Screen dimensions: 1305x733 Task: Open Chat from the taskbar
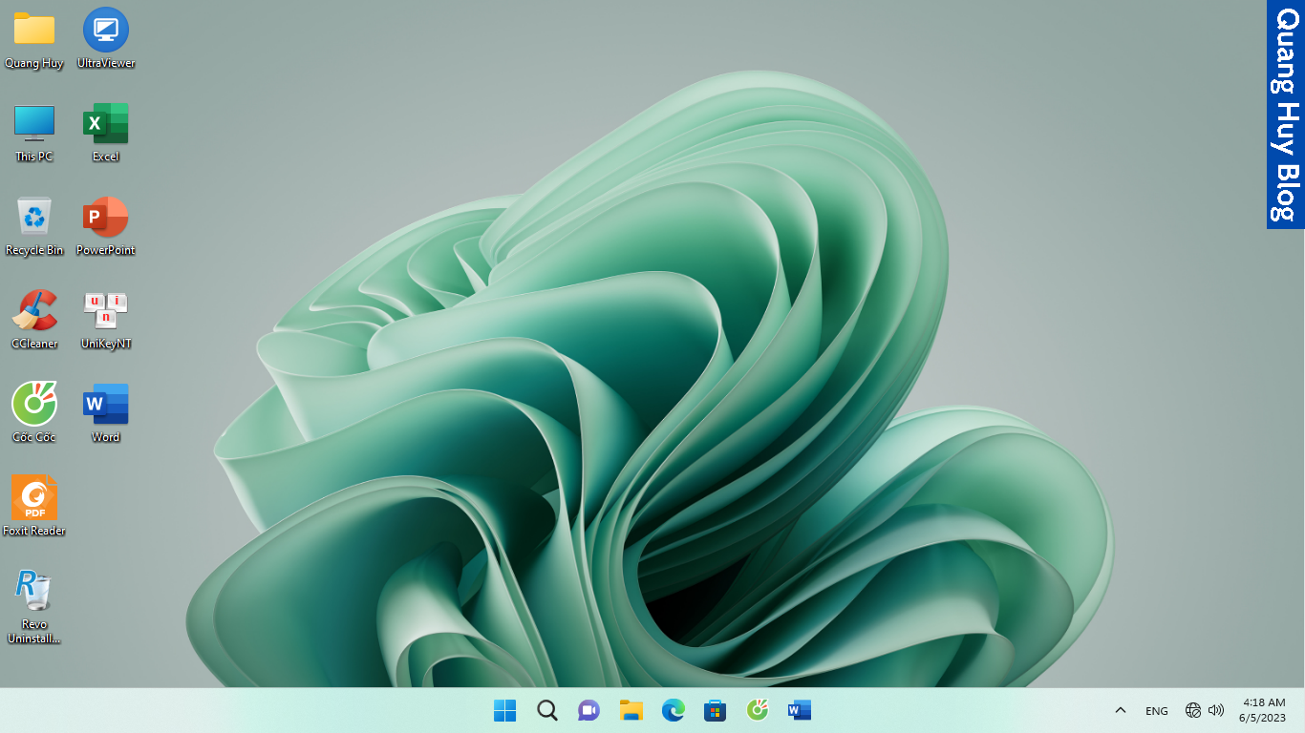(588, 710)
